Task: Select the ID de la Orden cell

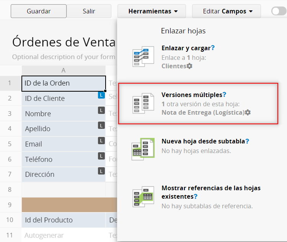Action: tap(64, 83)
